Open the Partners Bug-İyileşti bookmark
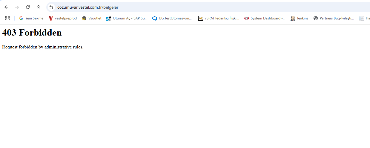The image size is (370, 148). tap(334, 18)
